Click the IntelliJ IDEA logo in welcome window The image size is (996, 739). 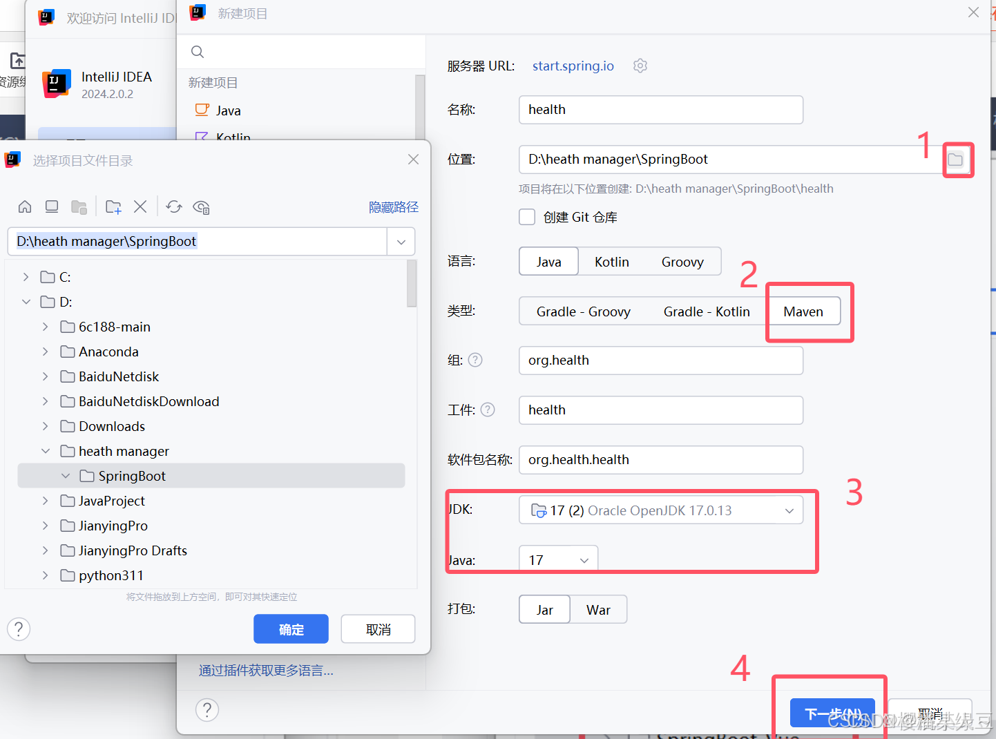[57, 84]
